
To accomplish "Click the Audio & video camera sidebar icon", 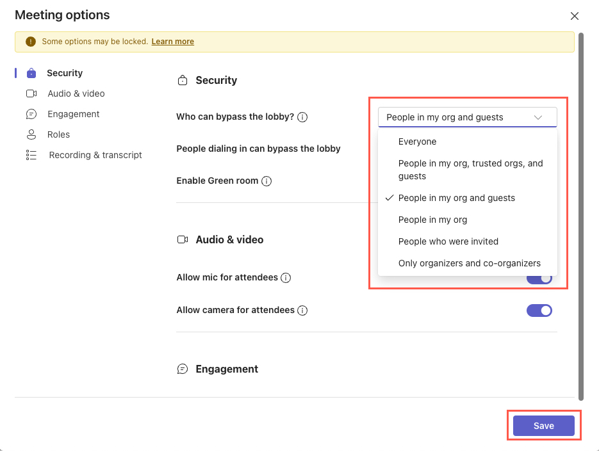I will pos(31,93).
